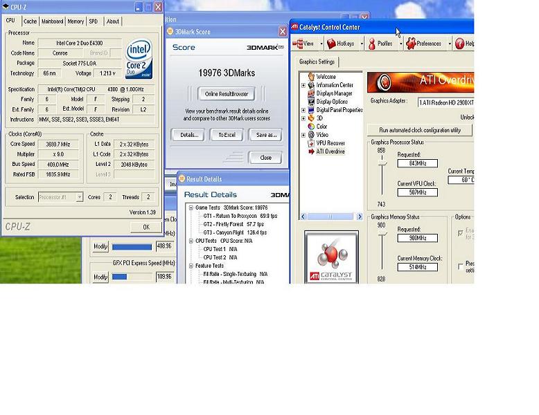Image resolution: width=539 pixels, height=415 pixels.
Task: Open Displays Manager in the tree
Action: tap(334, 93)
